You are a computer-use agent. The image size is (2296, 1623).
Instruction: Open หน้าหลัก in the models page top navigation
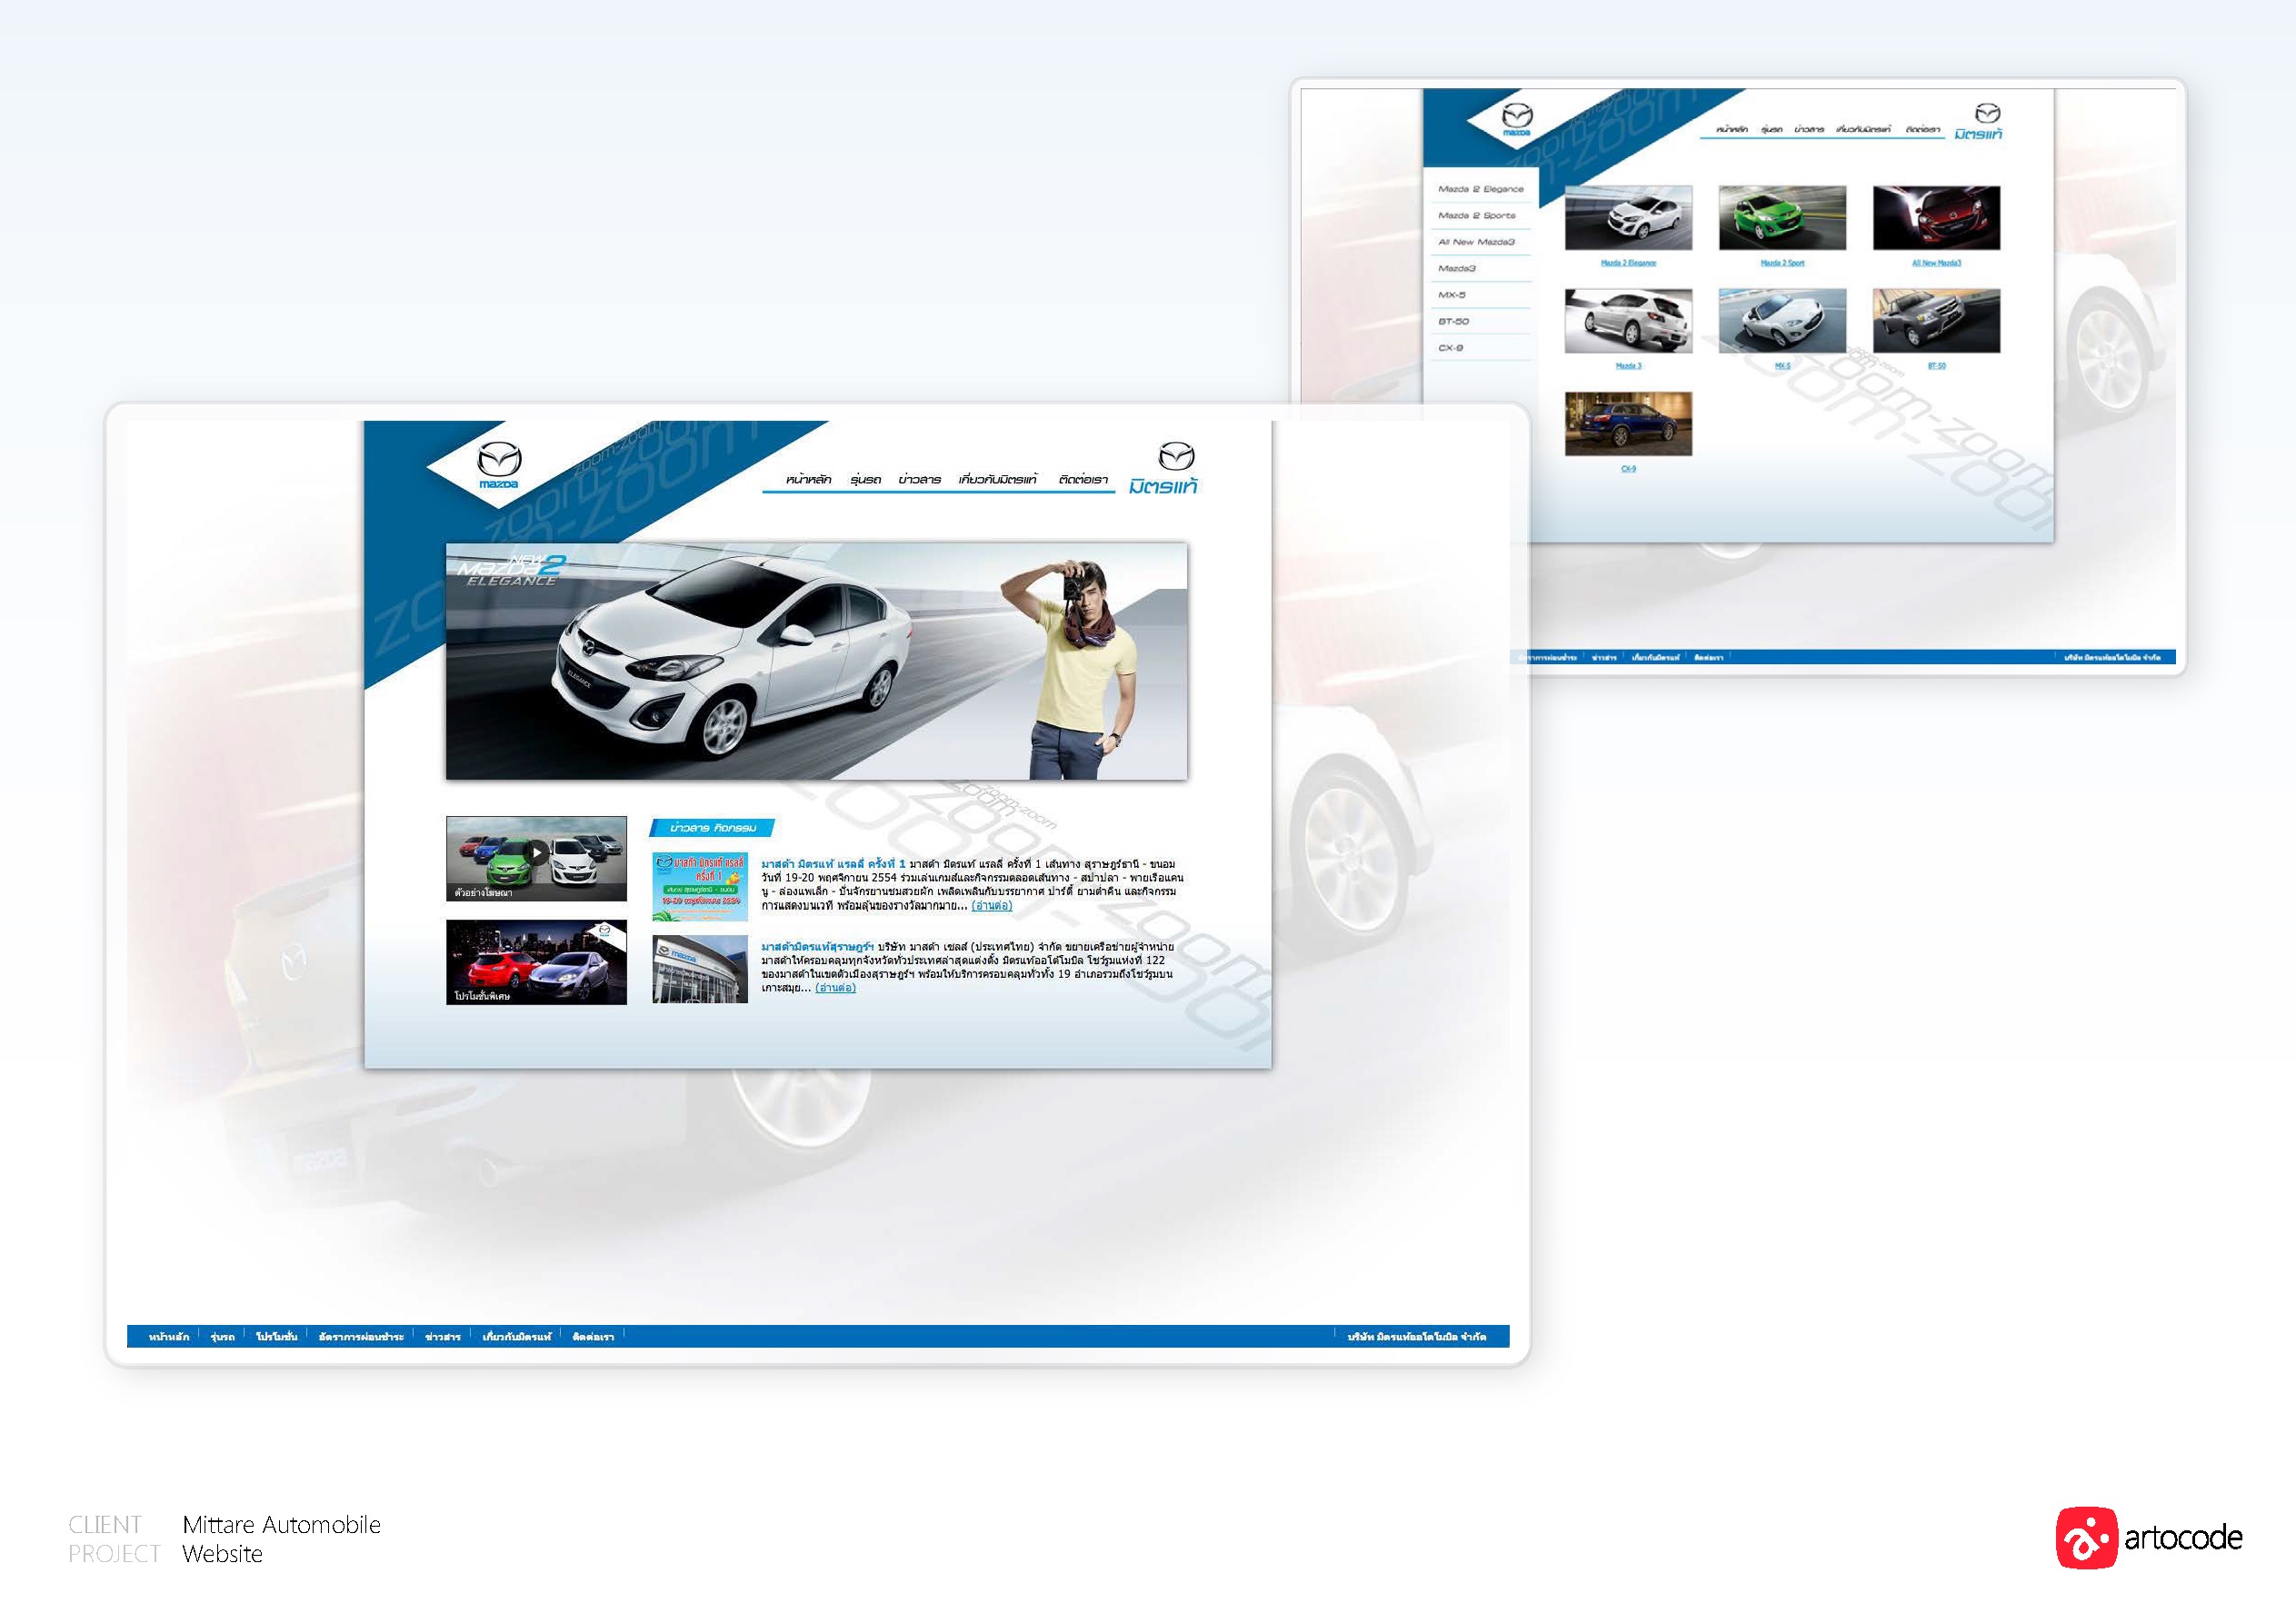tap(1732, 130)
